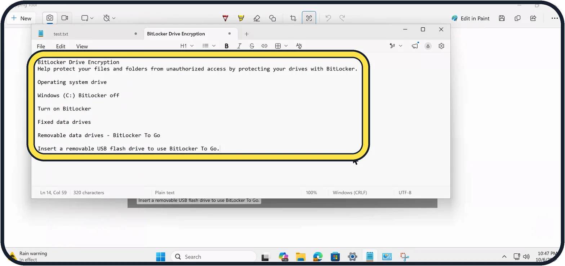Undo the last Snipping Tool edit

(x=328, y=18)
